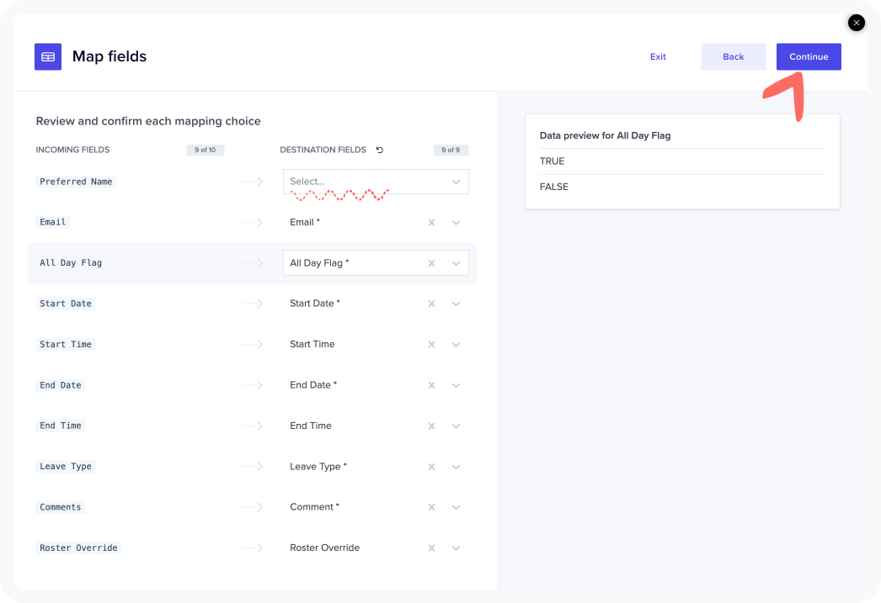Screen dimensions: 881x603
Task: Clear the Email mapping with X icon
Action: [x=431, y=223]
